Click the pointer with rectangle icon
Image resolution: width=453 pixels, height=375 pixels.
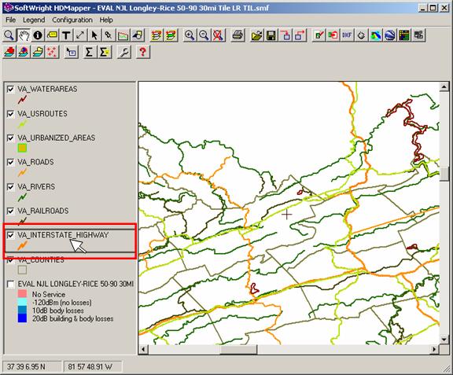[71, 52]
